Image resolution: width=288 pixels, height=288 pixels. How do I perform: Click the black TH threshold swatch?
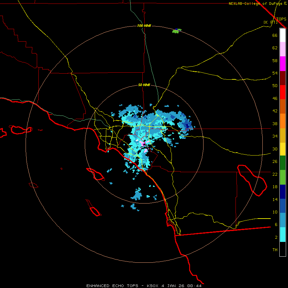click(283, 249)
